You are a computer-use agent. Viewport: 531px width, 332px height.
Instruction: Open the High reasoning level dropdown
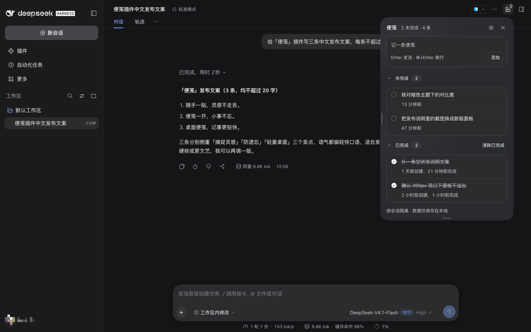click(424, 312)
